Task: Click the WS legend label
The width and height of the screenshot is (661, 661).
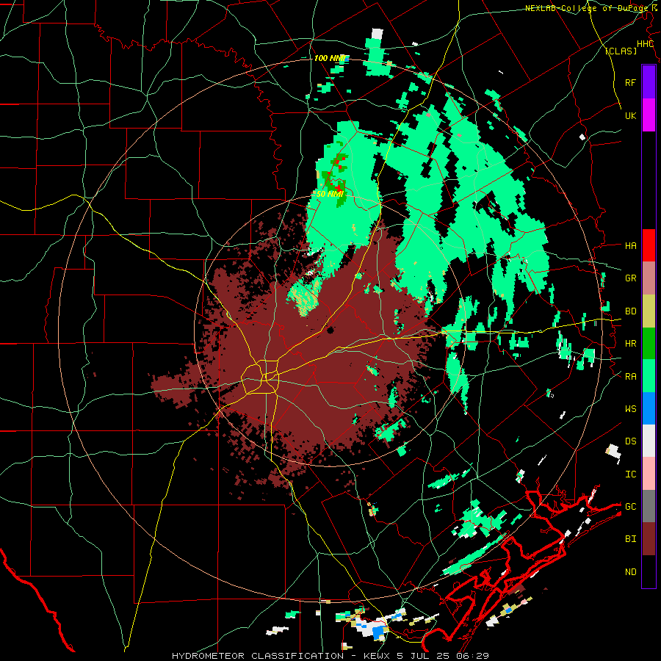Action: tap(630, 408)
